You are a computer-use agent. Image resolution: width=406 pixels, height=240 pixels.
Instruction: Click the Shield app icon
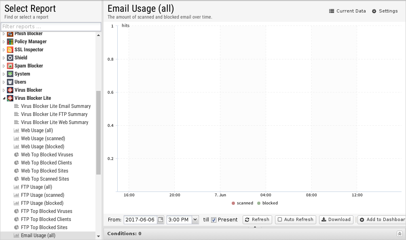(x=10, y=58)
